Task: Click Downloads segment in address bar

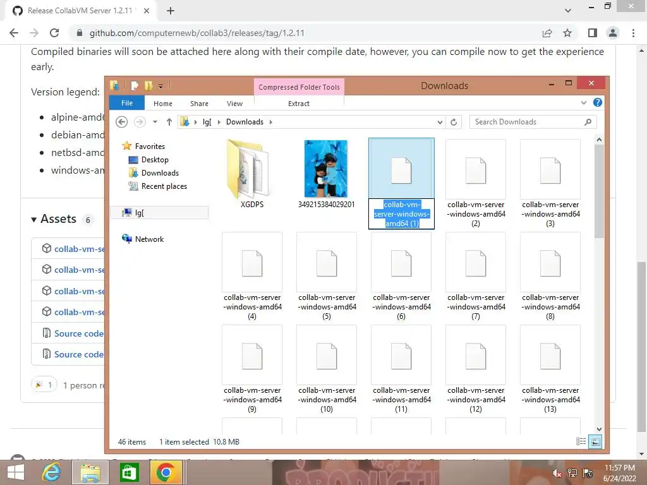Action: point(245,122)
